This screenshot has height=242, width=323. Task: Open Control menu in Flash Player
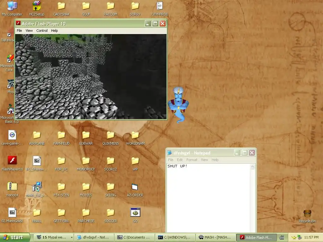click(x=42, y=31)
